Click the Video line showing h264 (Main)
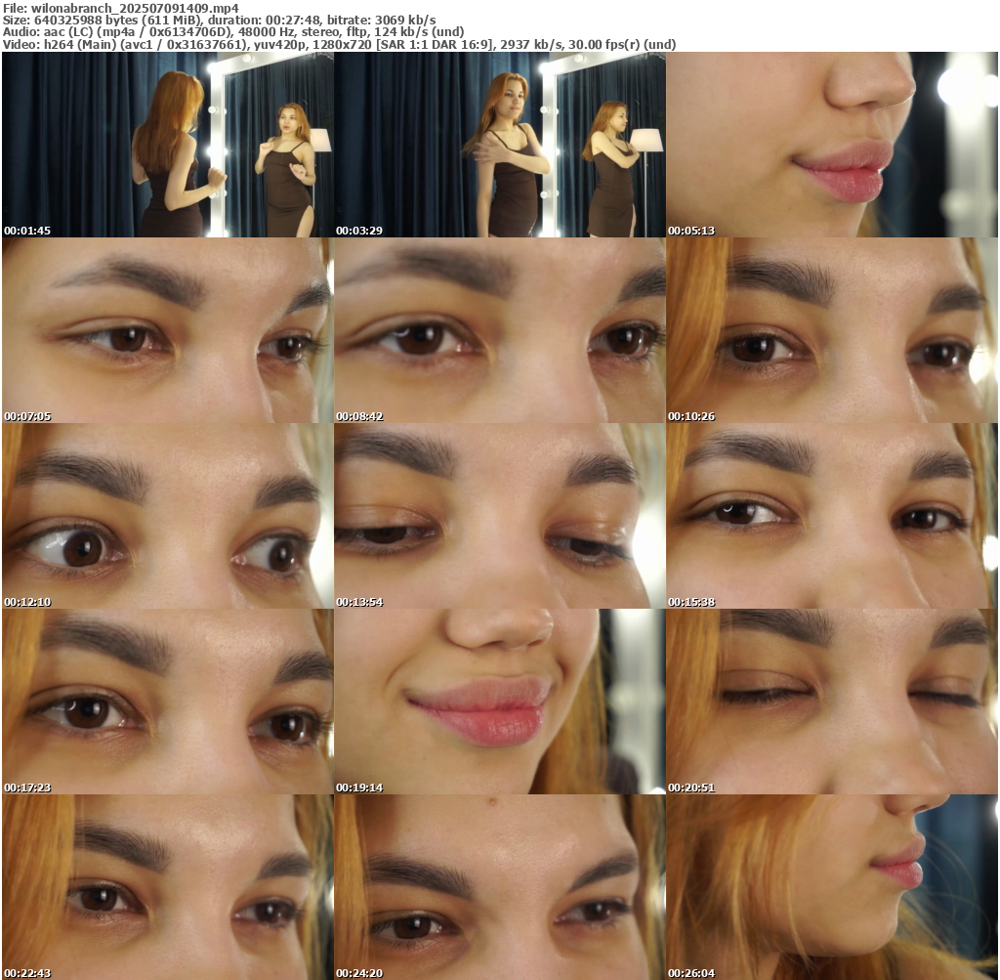 click(339, 44)
